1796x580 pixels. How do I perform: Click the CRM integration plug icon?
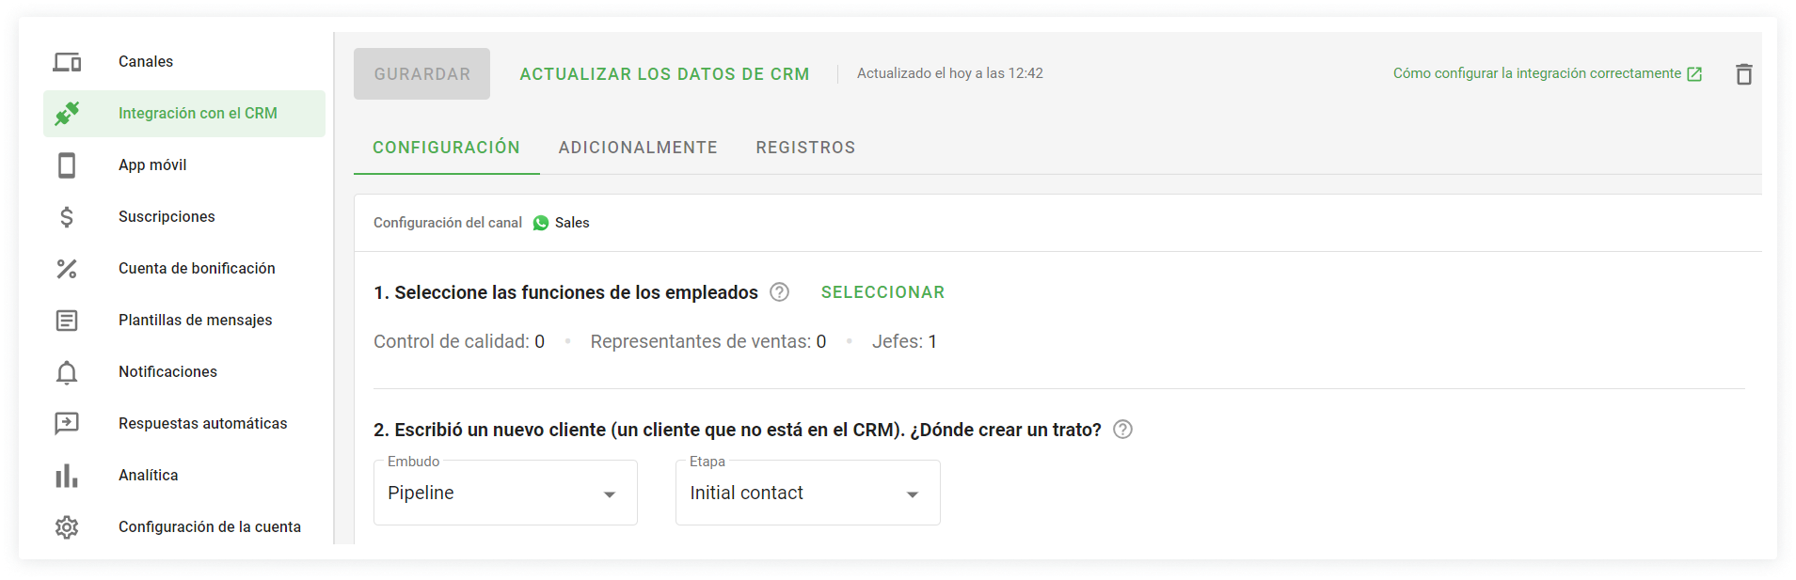click(x=67, y=114)
